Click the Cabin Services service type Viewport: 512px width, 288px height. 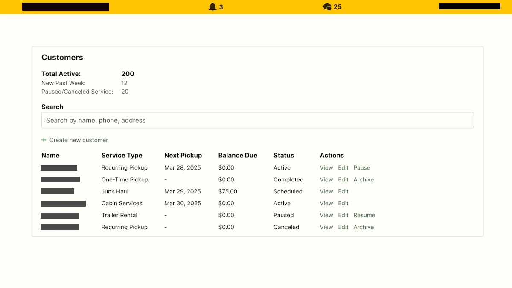pos(122,204)
